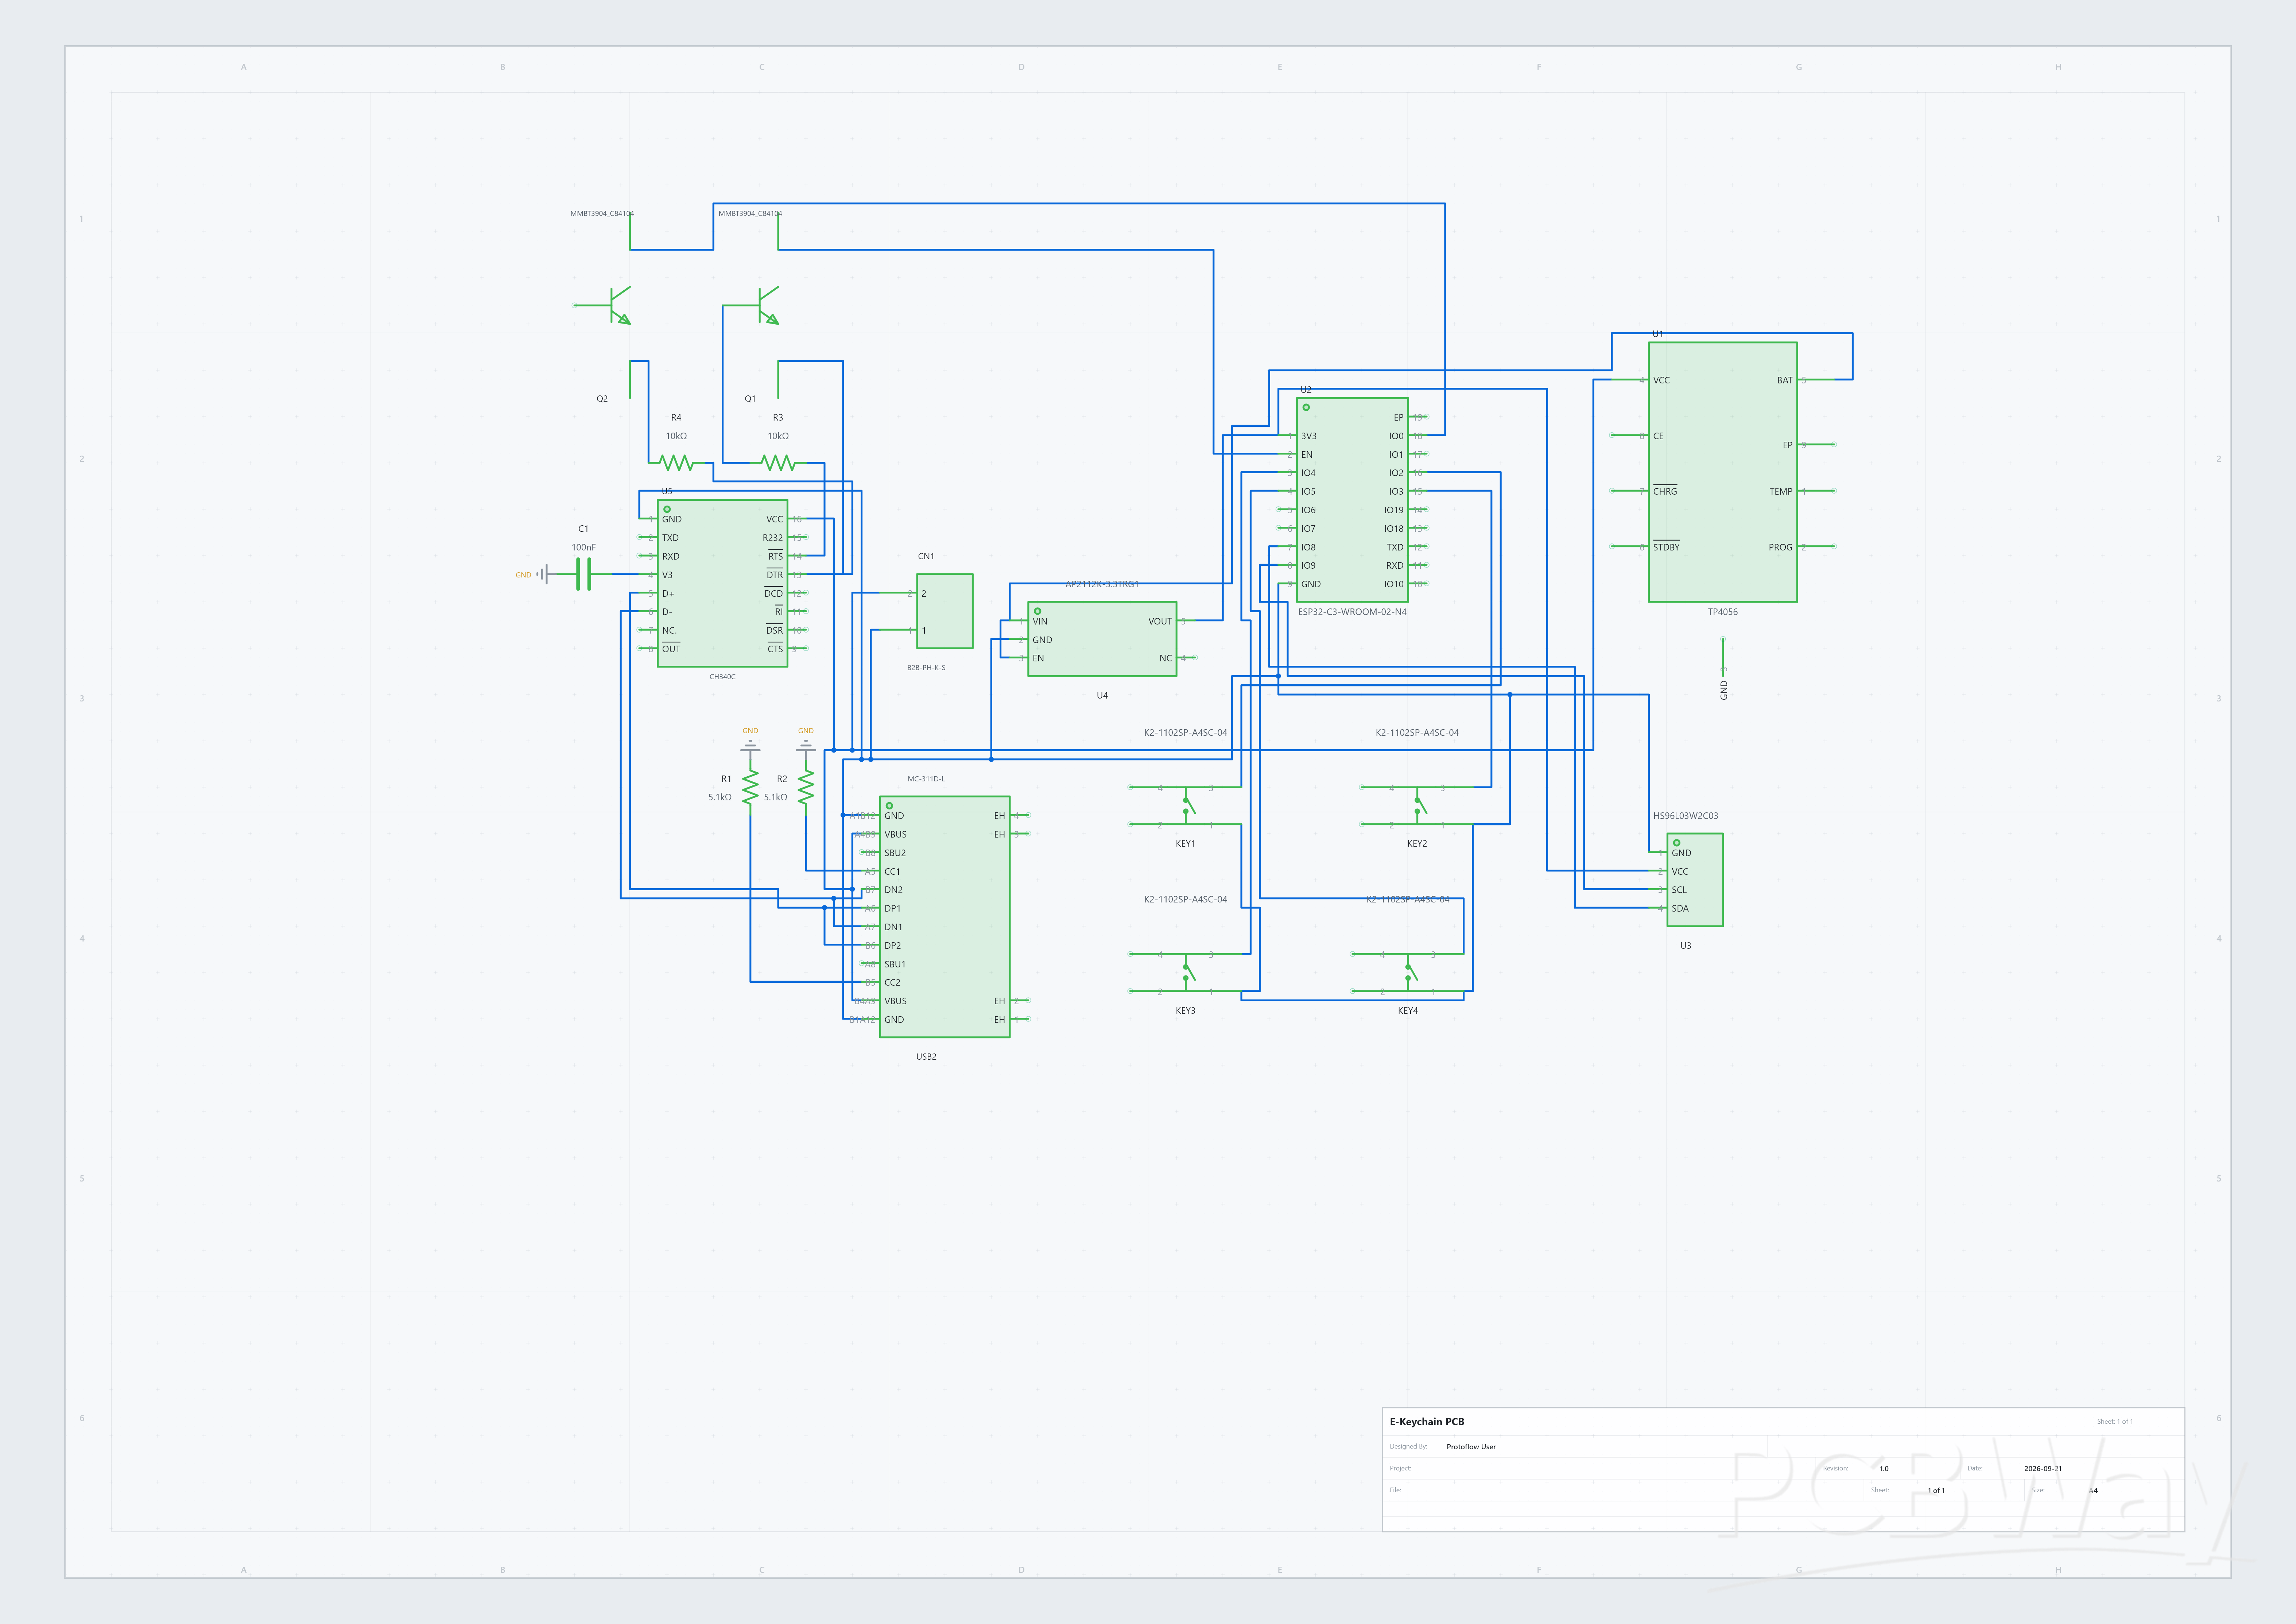The width and height of the screenshot is (2296, 1624).
Task: Select the R2 5.1kΩ resistor symbol
Action: (806, 787)
